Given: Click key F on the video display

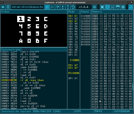Looking at the screenshot, I should (x=46, y=41).
